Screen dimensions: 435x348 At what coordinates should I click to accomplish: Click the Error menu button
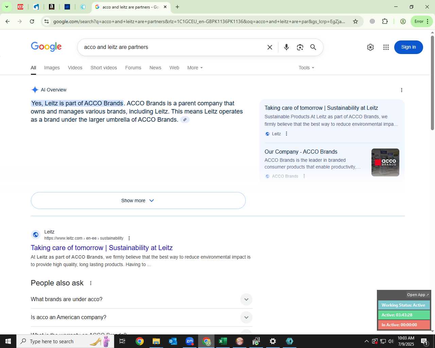pos(422,21)
